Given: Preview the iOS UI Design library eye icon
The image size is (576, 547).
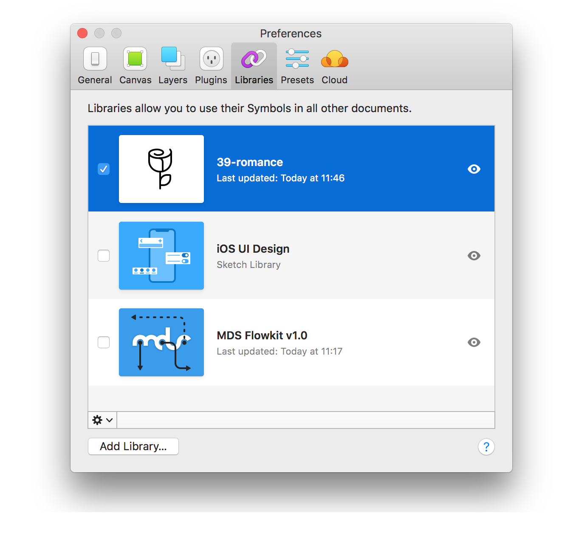Looking at the screenshot, I should click(x=474, y=256).
